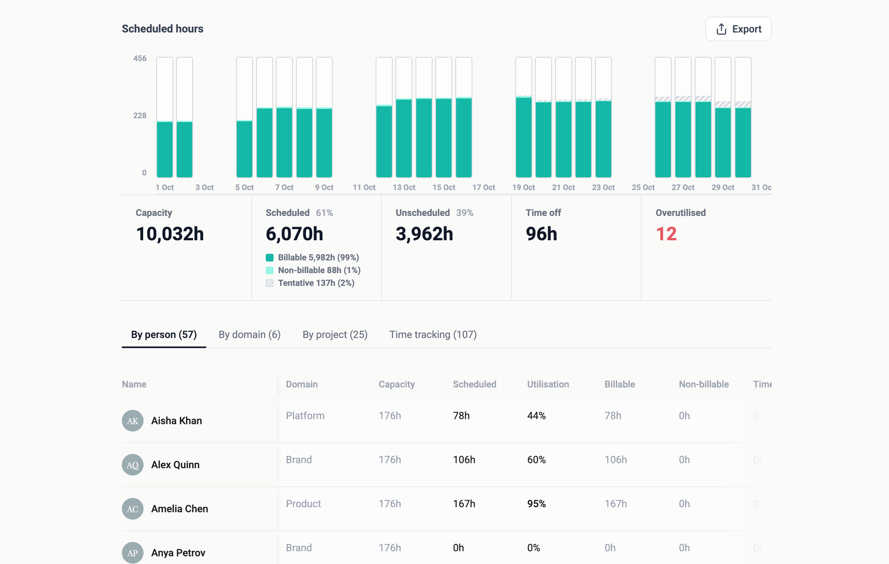Sort by the Name column header
The width and height of the screenshot is (889, 564).
pyautogui.click(x=134, y=384)
